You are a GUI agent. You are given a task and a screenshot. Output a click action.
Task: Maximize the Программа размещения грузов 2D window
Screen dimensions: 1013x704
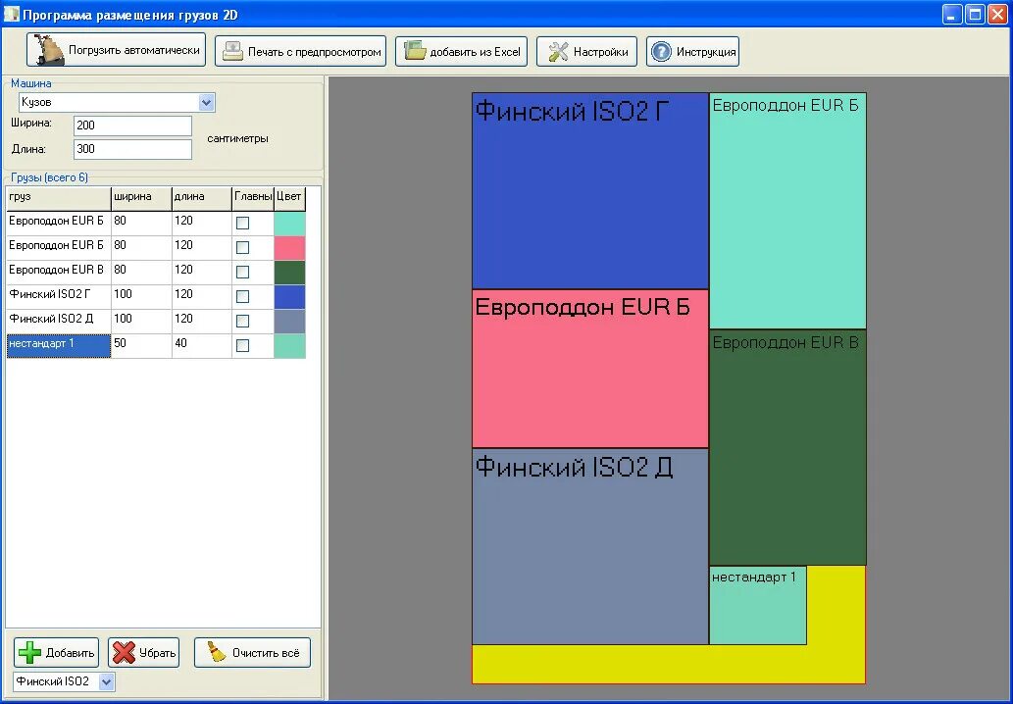click(x=975, y=14)
